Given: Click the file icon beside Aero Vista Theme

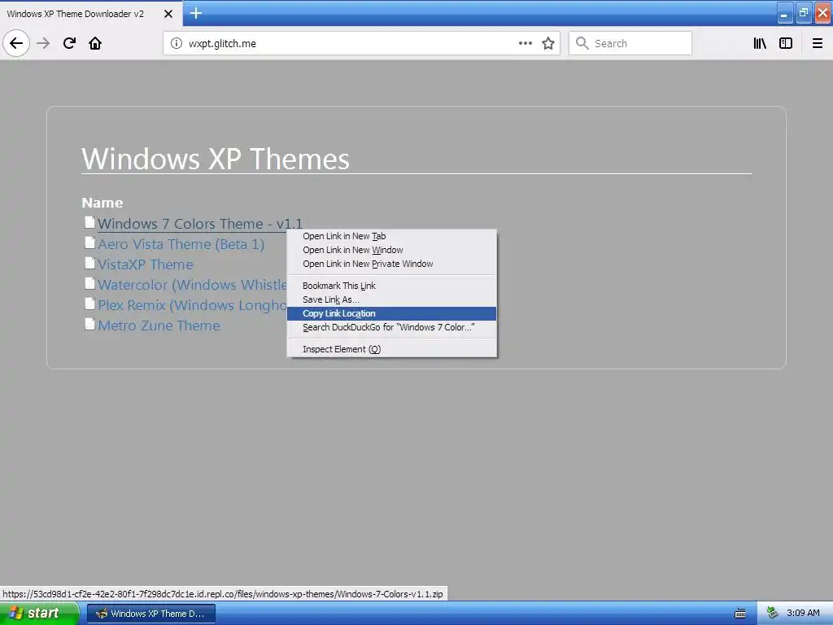Looking at the screenshot, I should pos(89,243).
